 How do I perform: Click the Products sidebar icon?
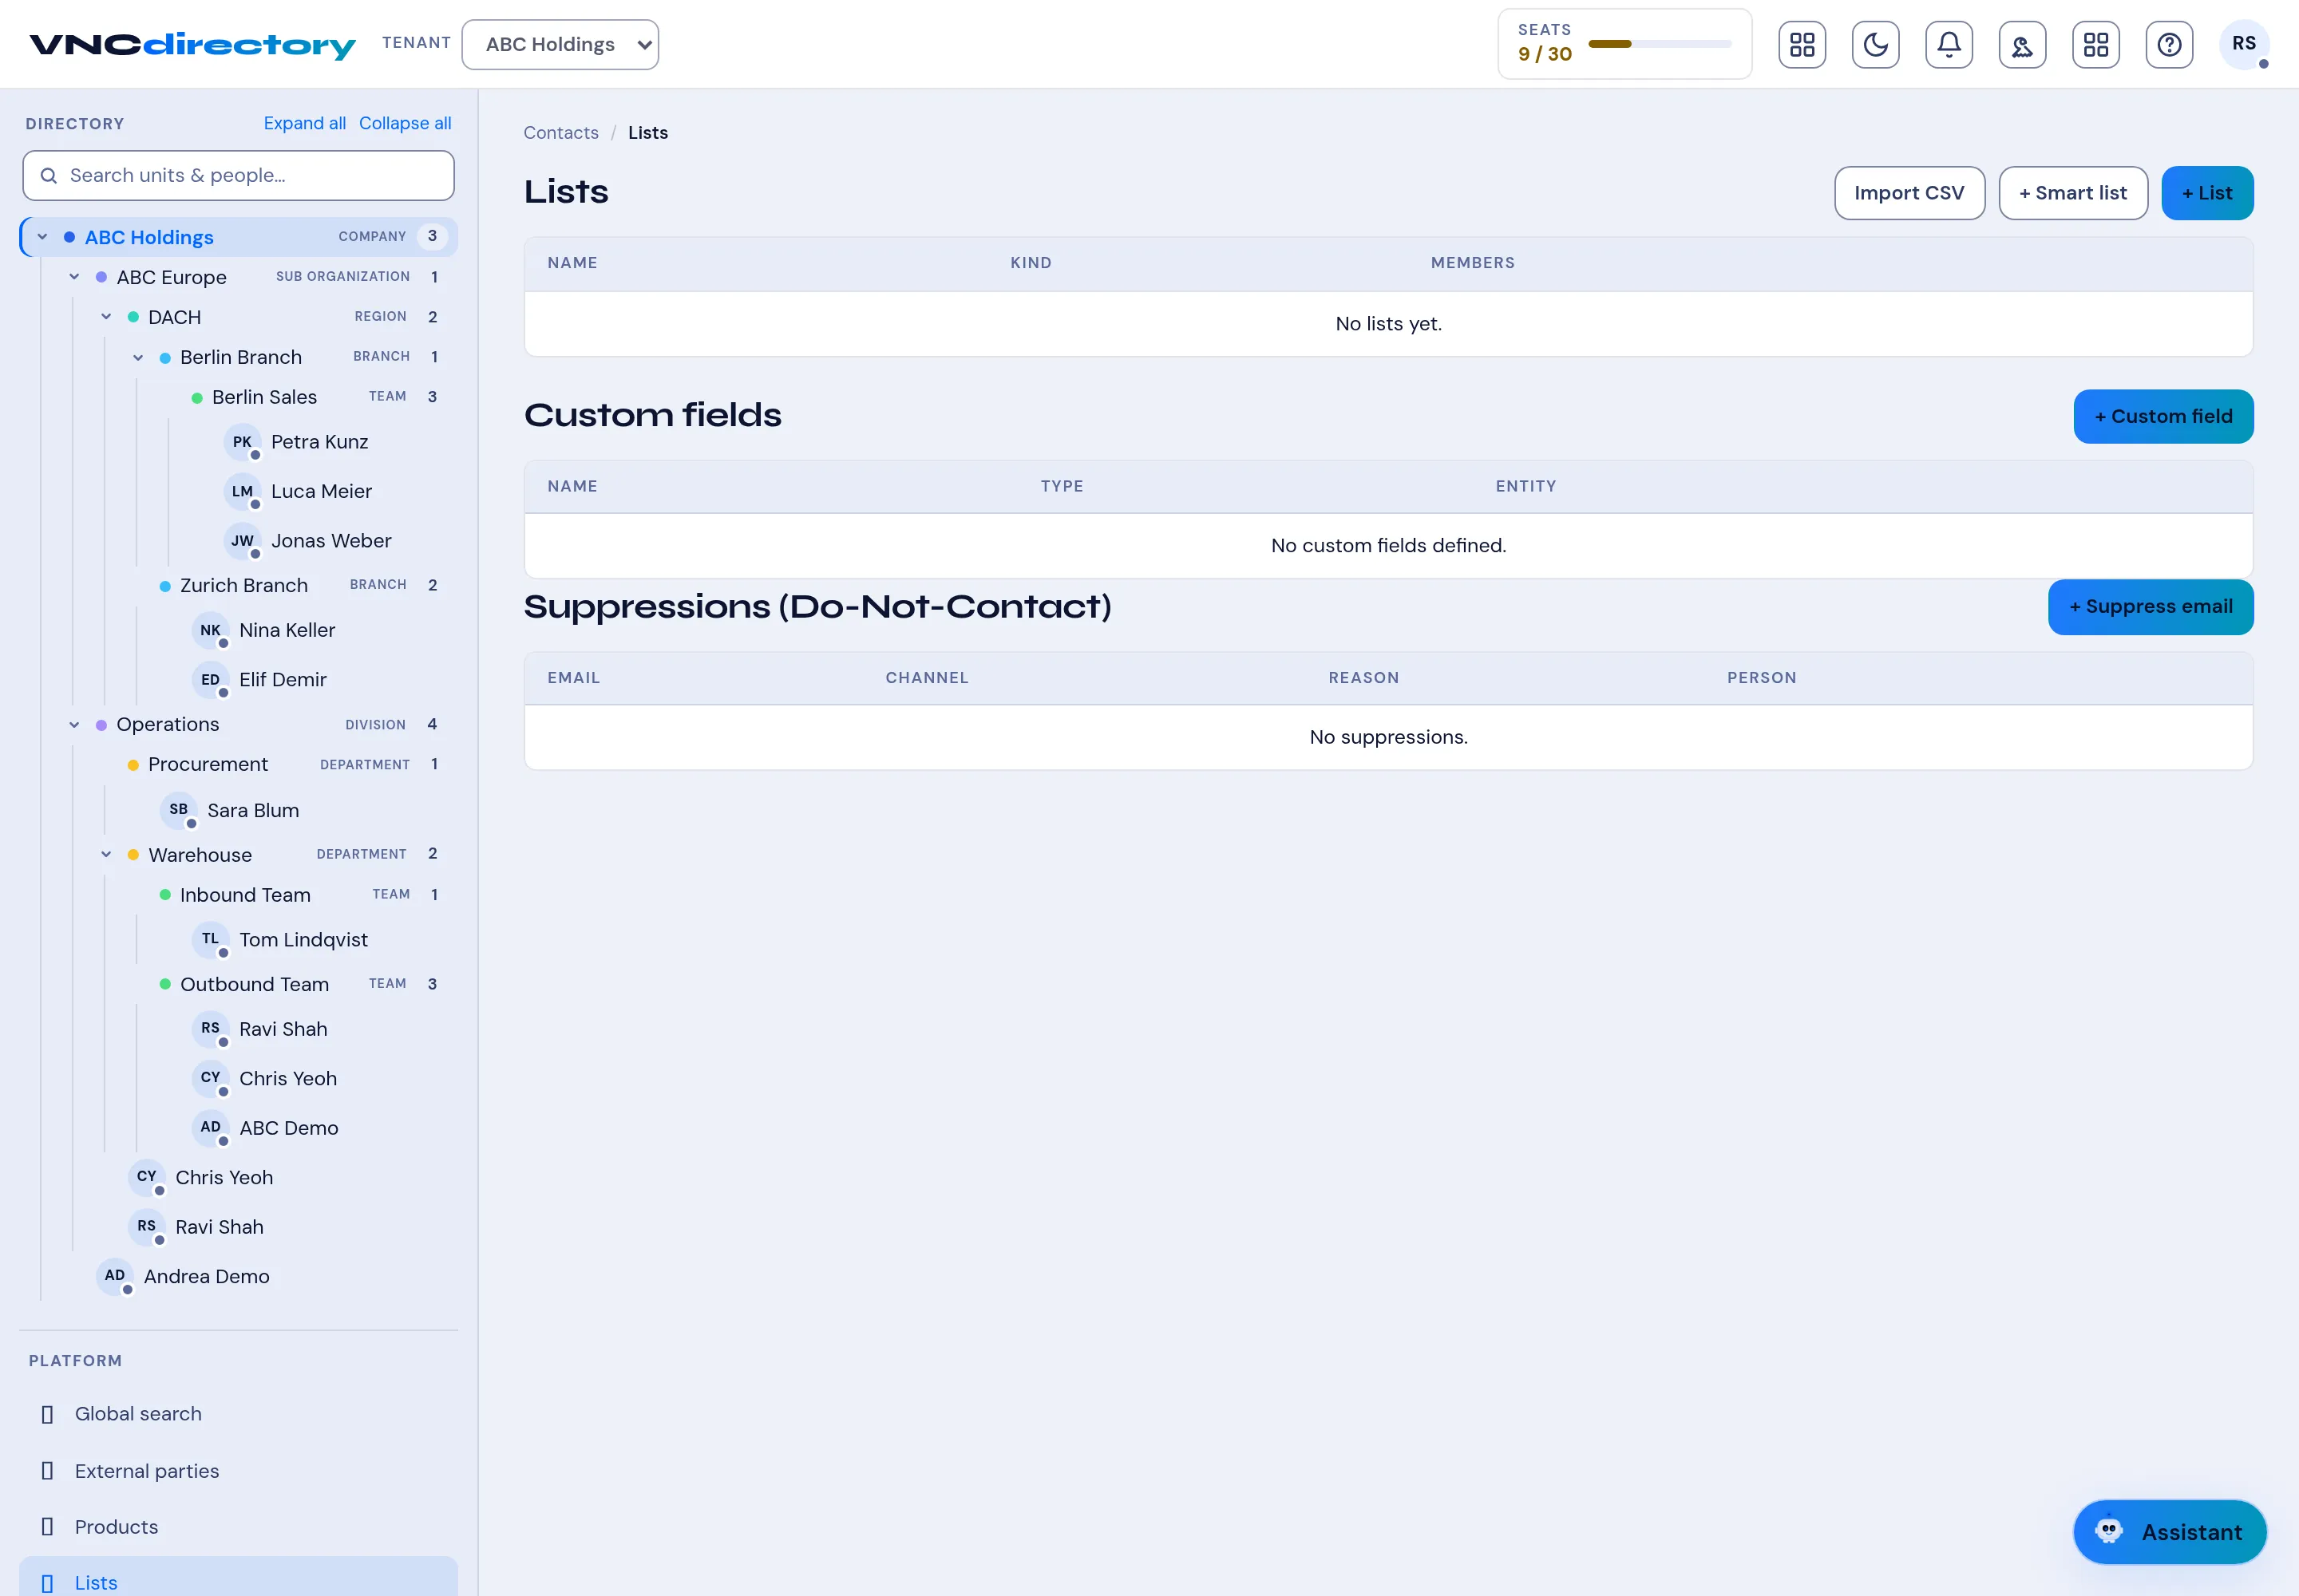[47, 1527]
